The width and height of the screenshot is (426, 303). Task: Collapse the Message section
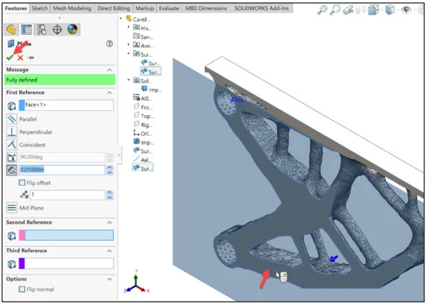point(109,70)
